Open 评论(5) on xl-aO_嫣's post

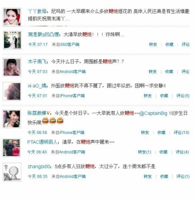183,96
